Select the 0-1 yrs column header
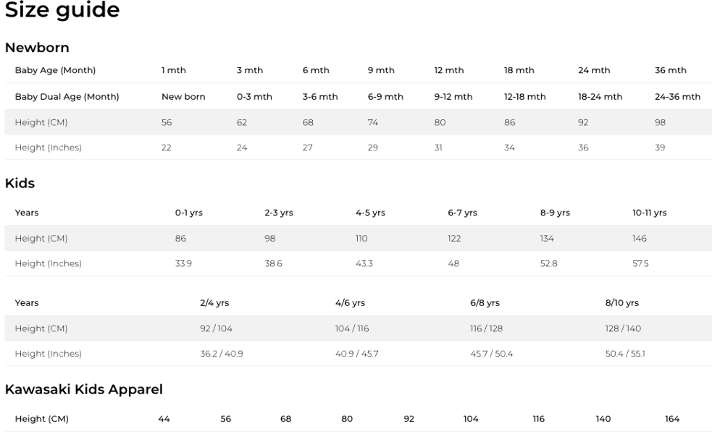The image size is (712, 434). pos(188,213)
